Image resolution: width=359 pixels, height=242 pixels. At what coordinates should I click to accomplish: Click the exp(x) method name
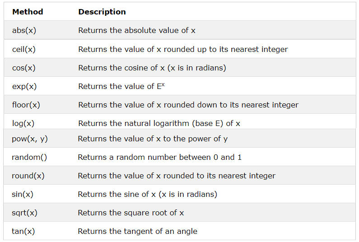click(x=24, y=86)
